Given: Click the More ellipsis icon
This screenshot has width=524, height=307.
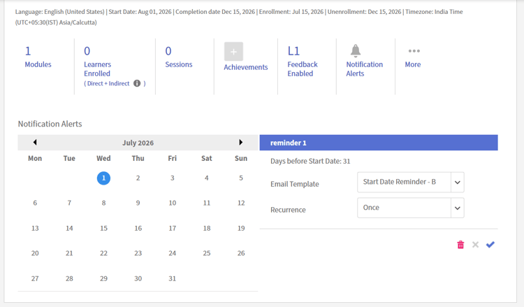Looking at the screenshot, I should [x=414, y=51].
